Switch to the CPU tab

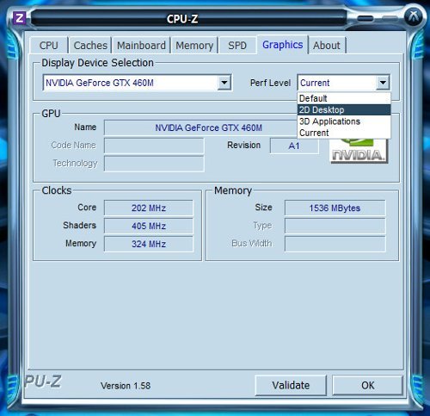pos(49,46)
